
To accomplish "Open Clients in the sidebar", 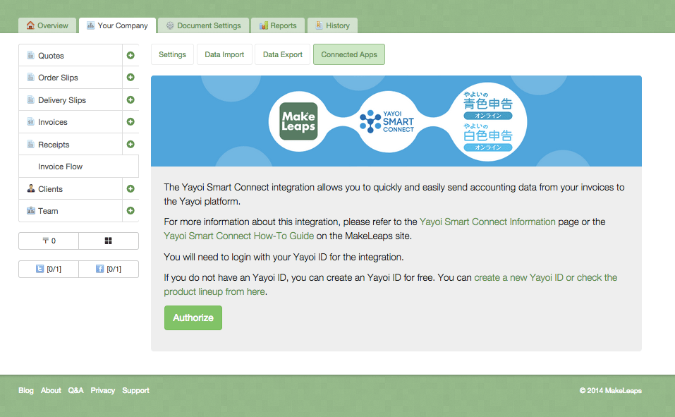I will [71, 188].
